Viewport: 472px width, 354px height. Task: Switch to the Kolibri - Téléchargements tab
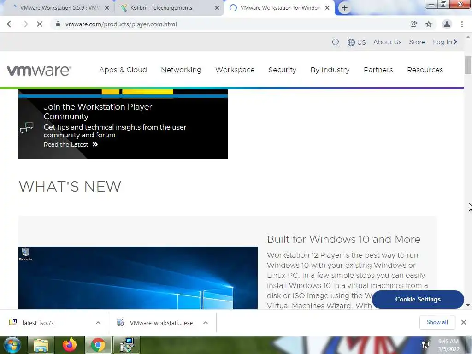(x=169, y=8)
